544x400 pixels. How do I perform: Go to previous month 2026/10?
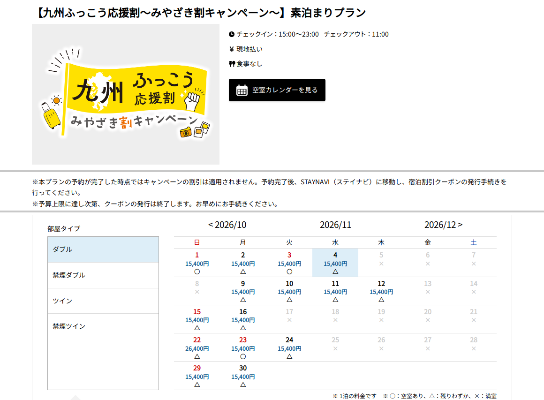[x=227, y=225]
